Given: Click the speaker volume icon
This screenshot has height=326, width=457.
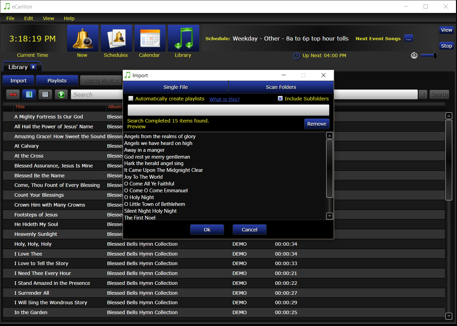Looking at the screenshot, I should tap(414, 55).
